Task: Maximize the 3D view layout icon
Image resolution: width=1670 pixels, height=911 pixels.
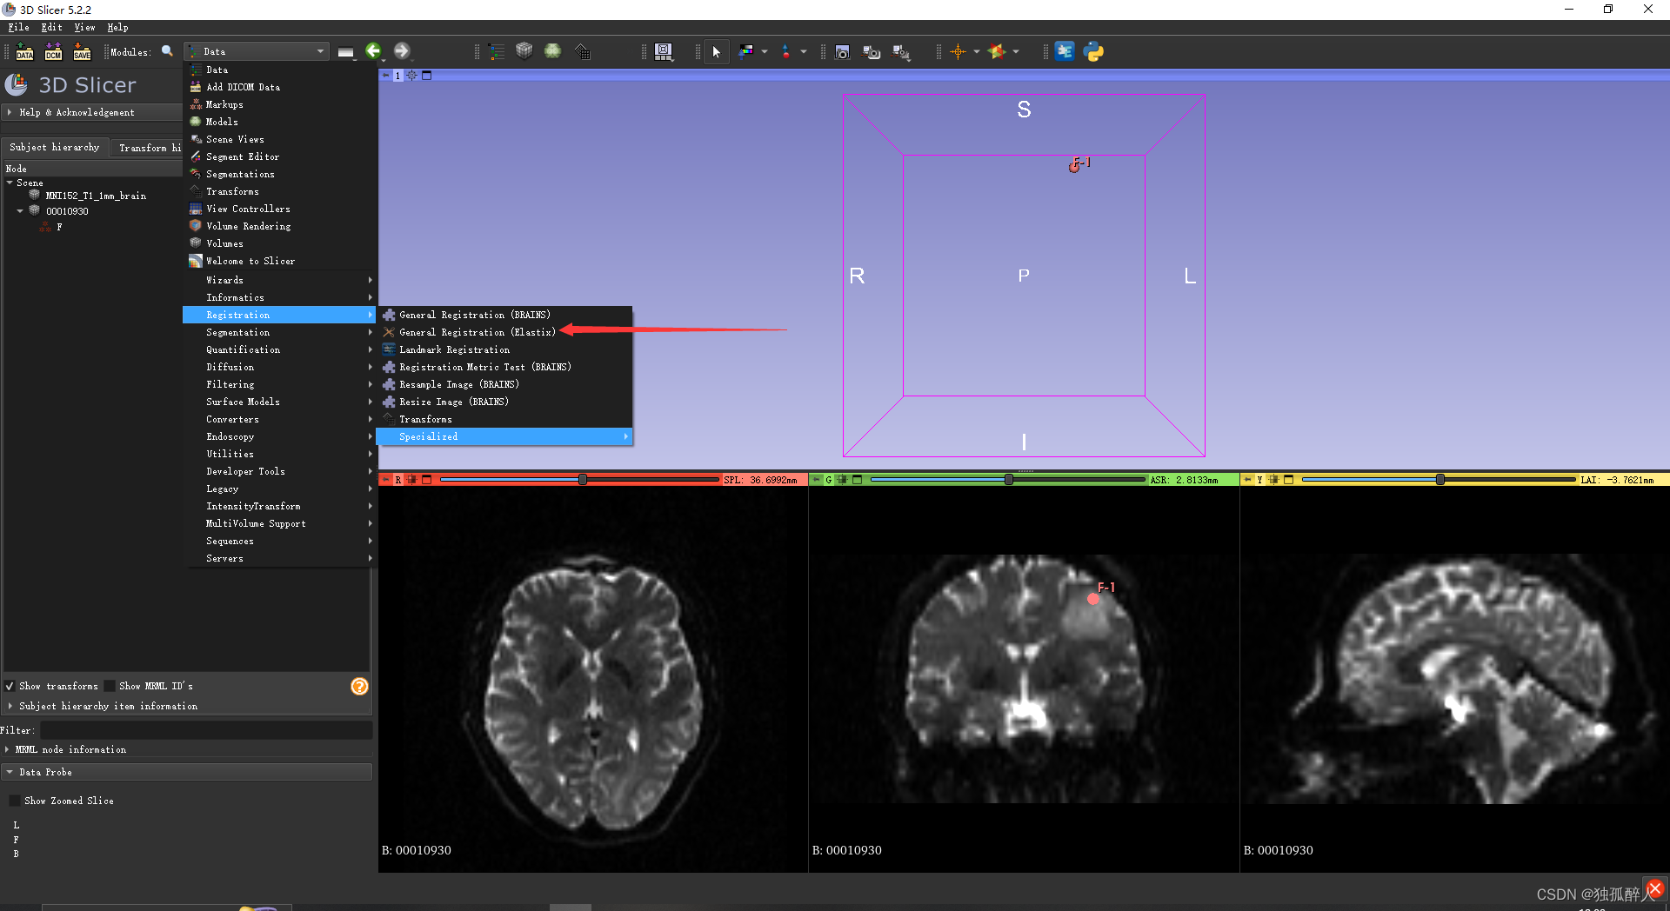Action: coord(426,76)
